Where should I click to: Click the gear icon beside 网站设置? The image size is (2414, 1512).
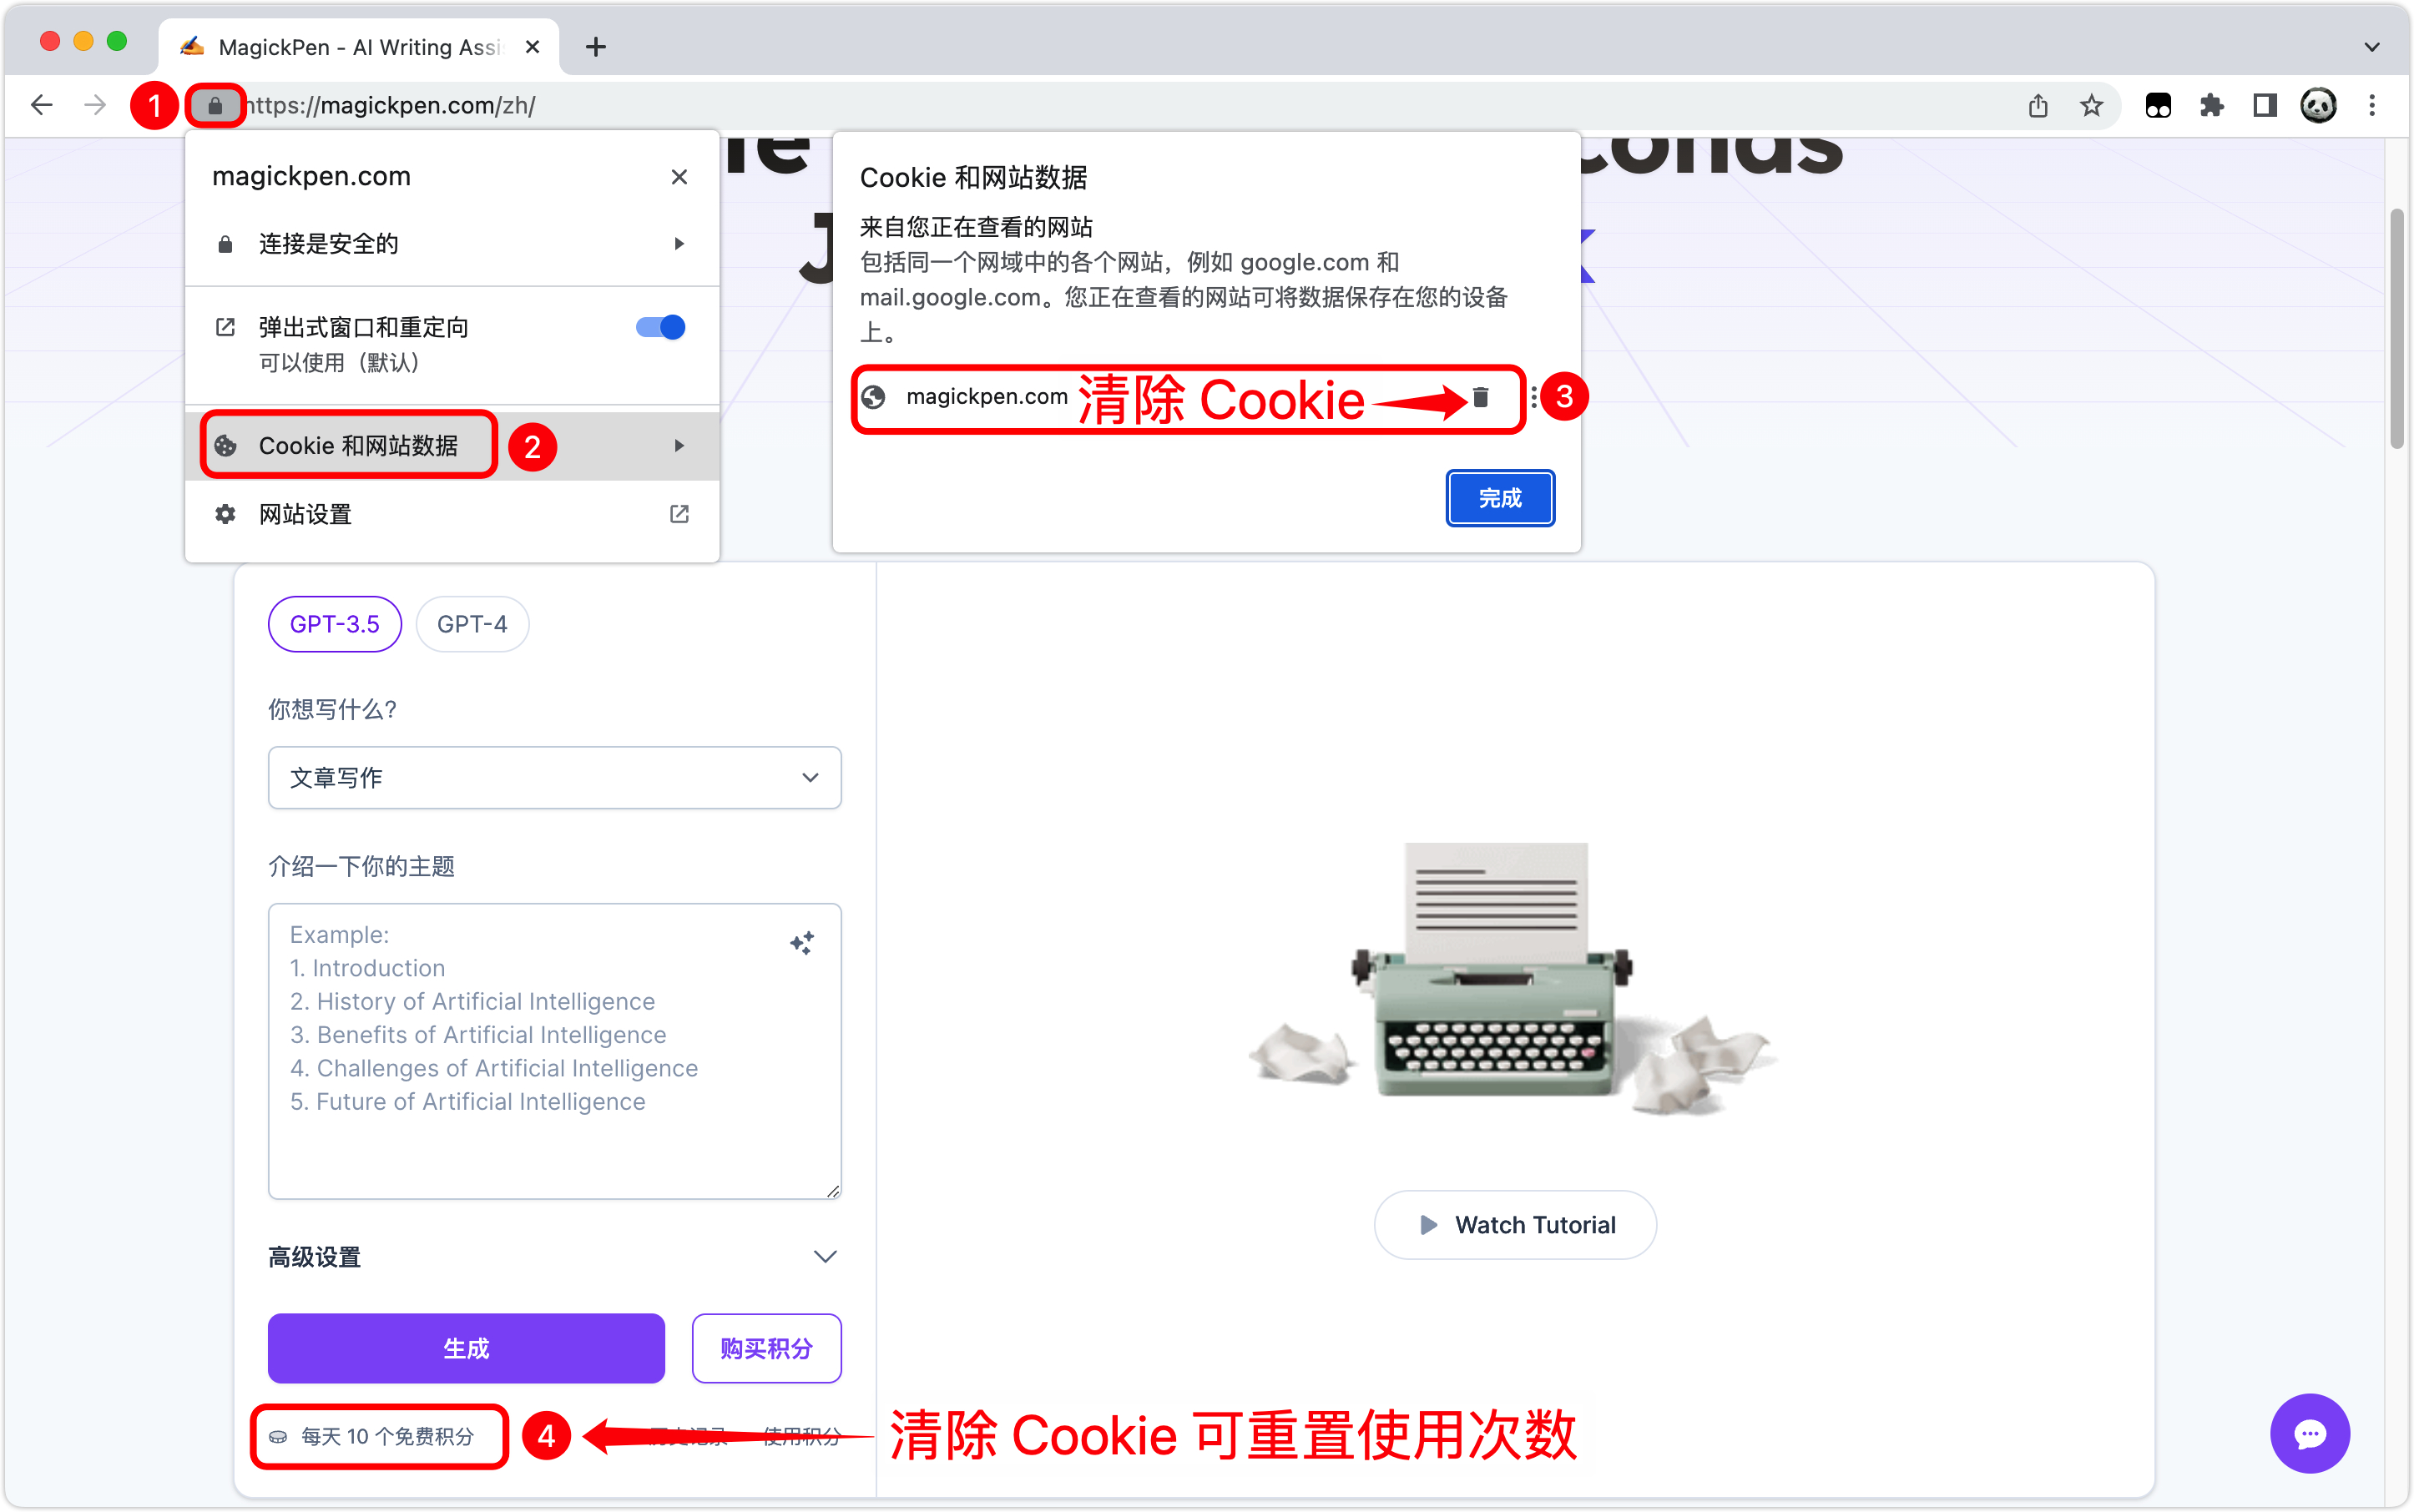226,514
